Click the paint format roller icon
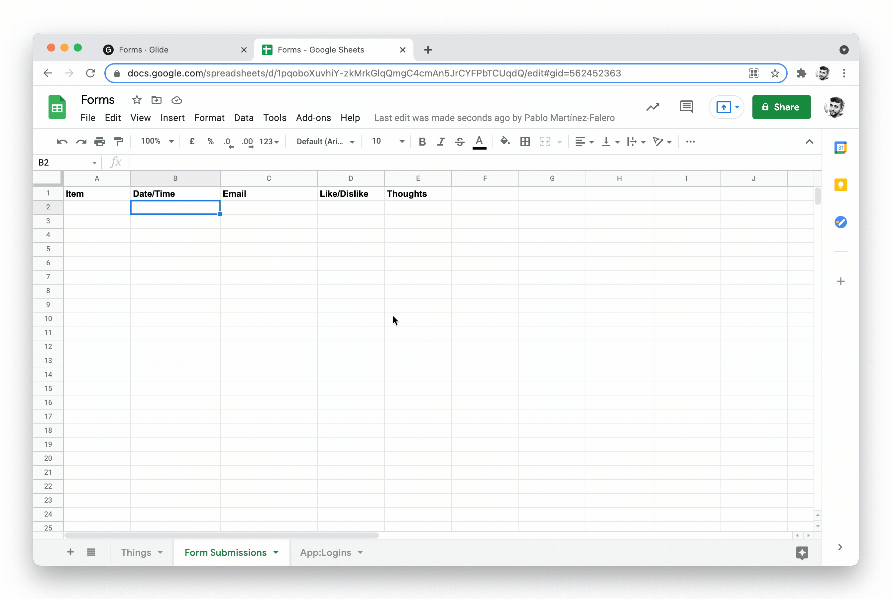The image size is (892, 599). (x=119, y=142)
